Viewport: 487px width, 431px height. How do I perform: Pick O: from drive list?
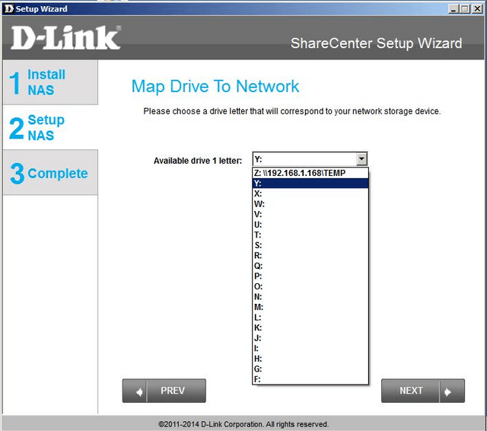310,286
